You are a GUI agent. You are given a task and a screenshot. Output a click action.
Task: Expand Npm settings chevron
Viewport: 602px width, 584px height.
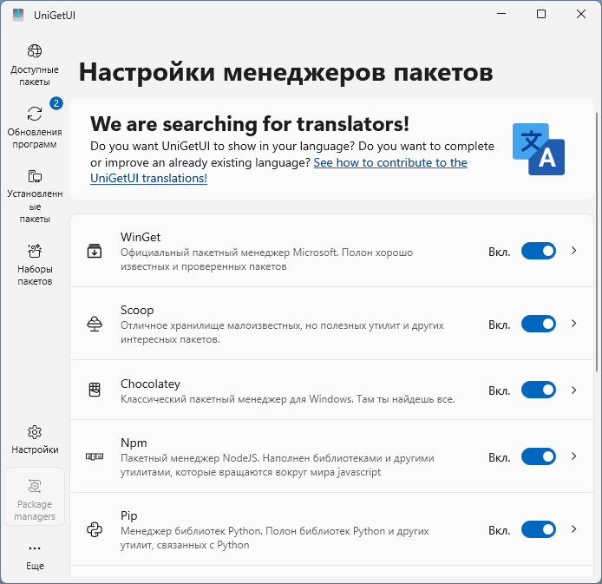(x=574, y=456)
